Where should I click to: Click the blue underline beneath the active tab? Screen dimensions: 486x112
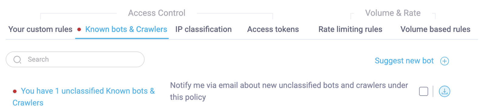coord(122,38)
